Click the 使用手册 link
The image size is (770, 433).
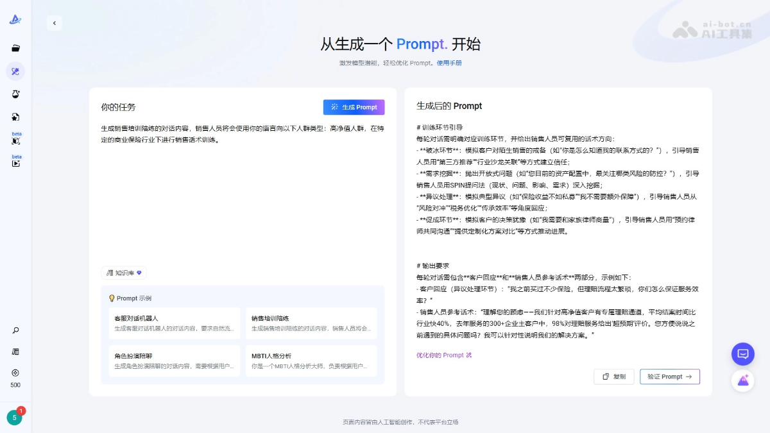click(x=449, y=63)
